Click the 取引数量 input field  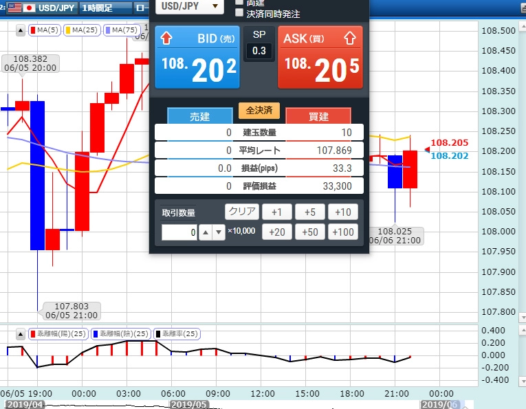[x=179, y=232]
